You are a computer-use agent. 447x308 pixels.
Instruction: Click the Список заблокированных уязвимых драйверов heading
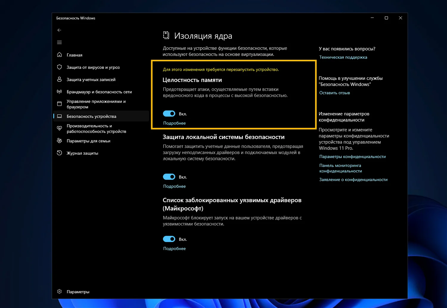[232, 204]
